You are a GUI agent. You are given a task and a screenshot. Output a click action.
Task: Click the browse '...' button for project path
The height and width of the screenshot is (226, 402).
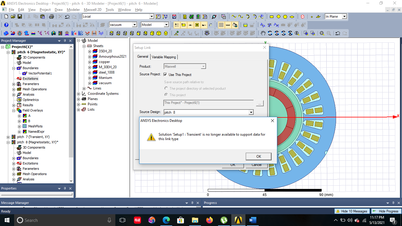pos(260,103)
